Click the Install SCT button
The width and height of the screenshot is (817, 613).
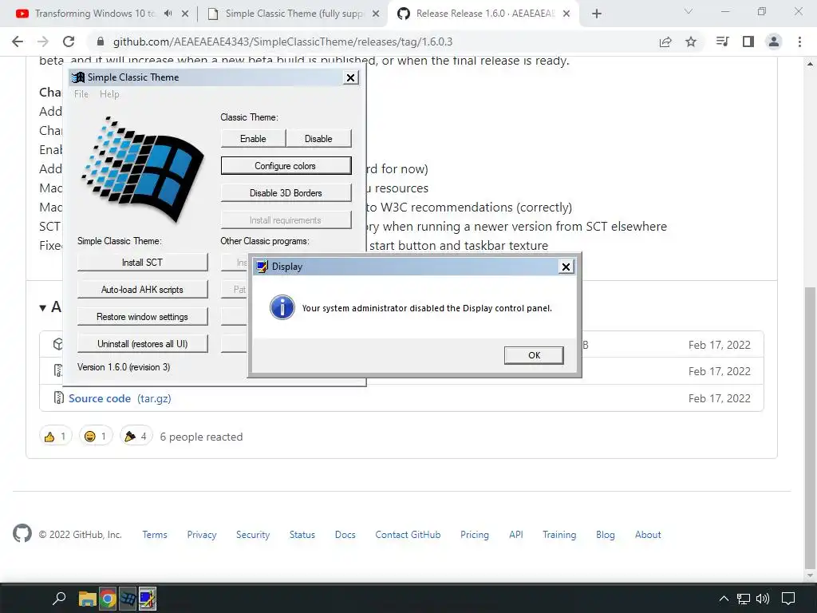click(142, 262)
